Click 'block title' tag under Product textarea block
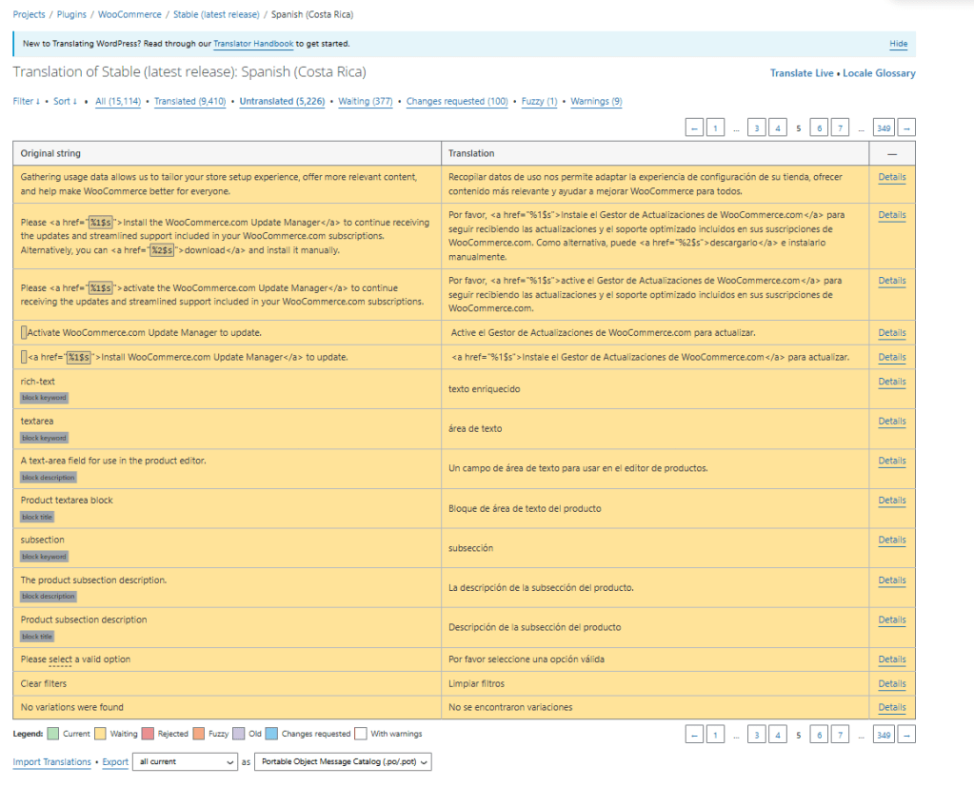The image size is (974, 787). click(x=37, y=517)
